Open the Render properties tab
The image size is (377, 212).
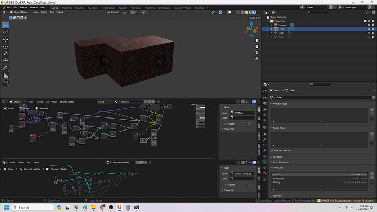click(264, 98)
